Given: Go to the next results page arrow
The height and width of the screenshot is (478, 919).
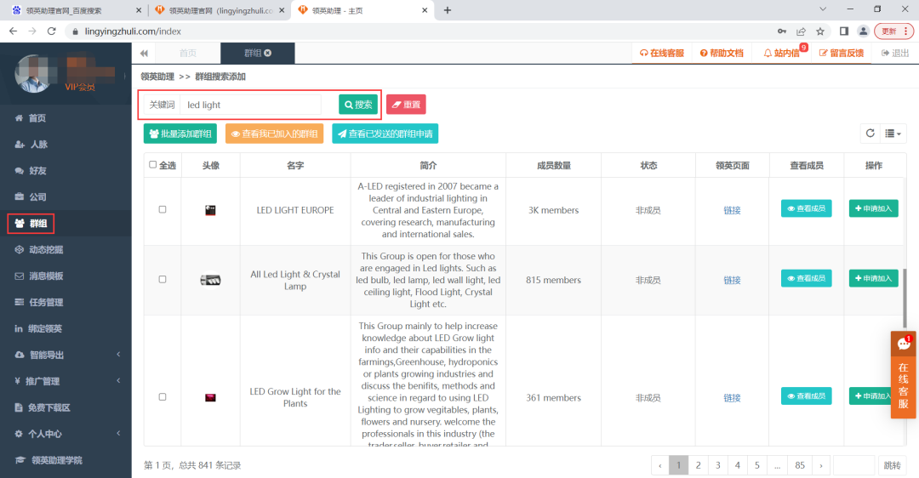Looking at the screenshot, I should point(820,465).
